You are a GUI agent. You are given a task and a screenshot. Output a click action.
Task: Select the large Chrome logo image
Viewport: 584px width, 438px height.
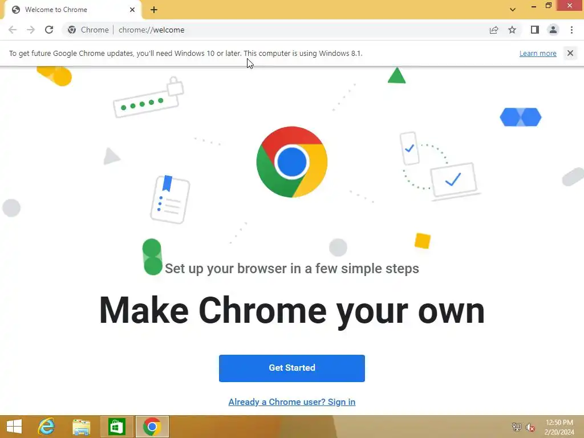click(x=291, y=162)
